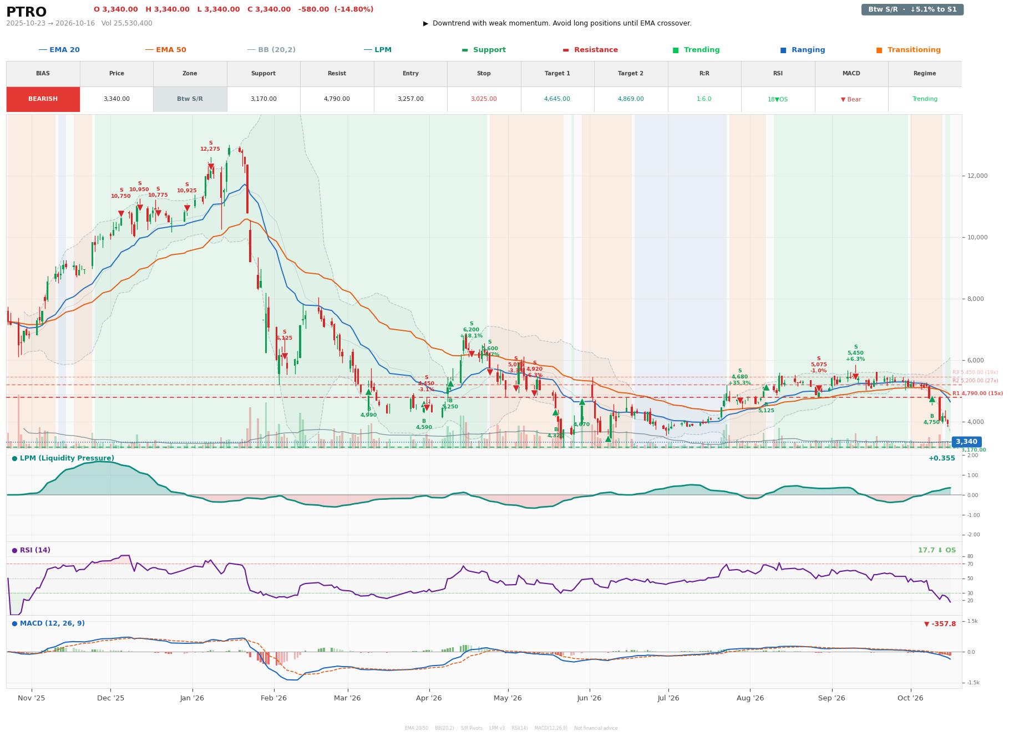
Task: Click the LPM (Liquidity Pressure) panel title
Action: click(63, 458)
